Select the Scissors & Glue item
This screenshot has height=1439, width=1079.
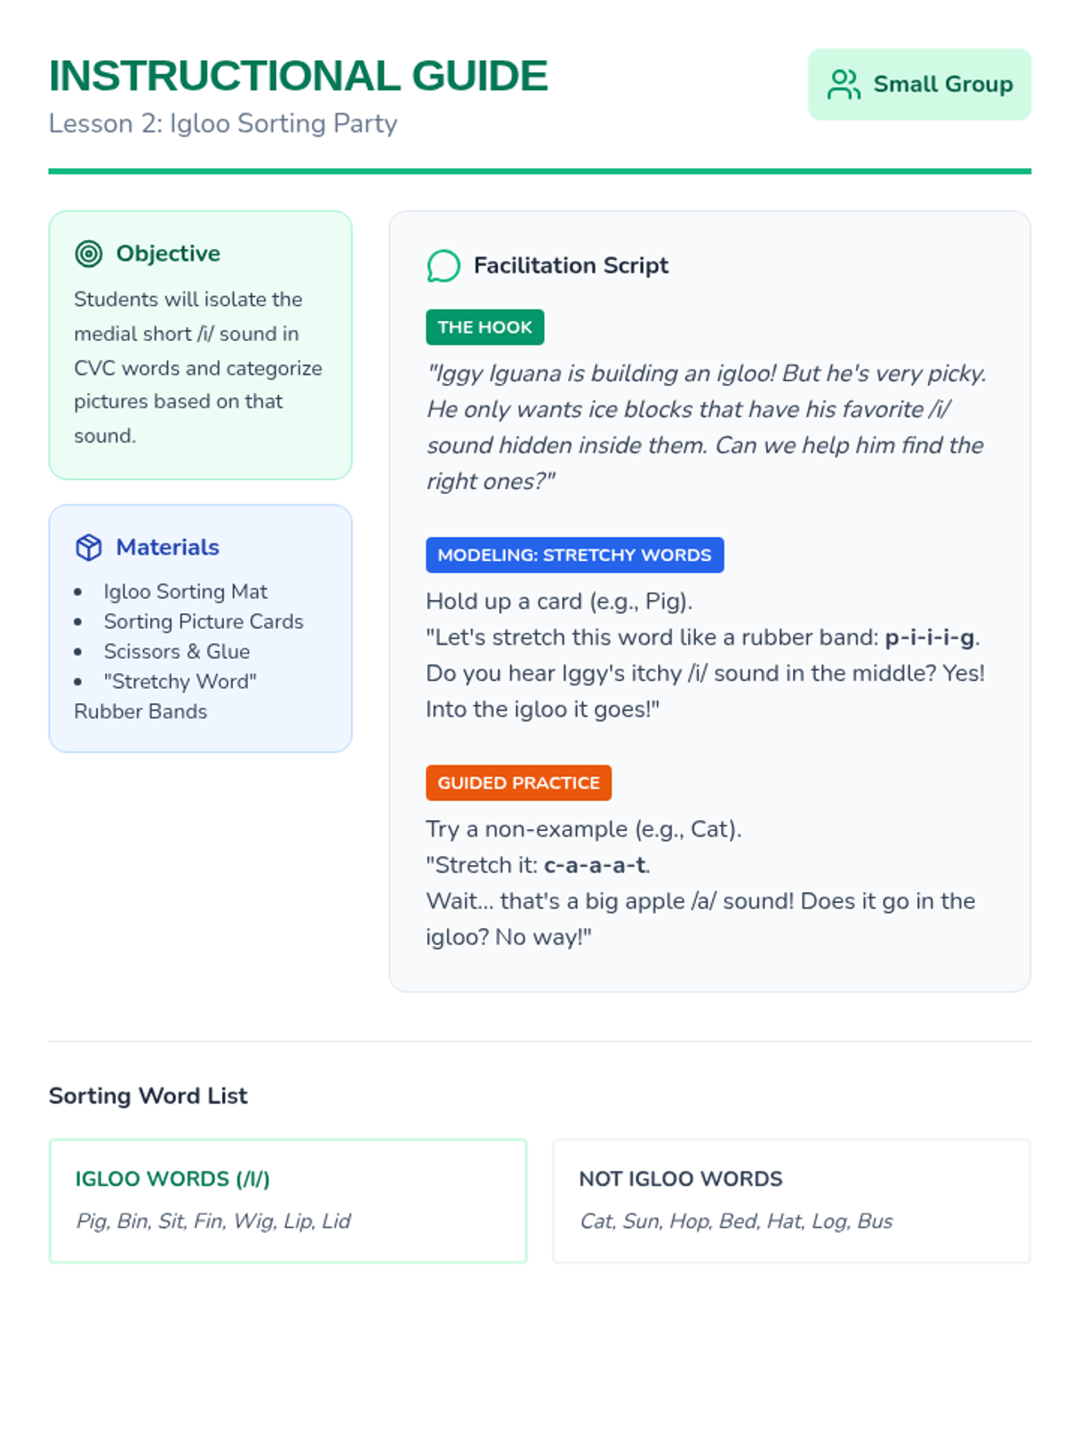click(x=176, y=651)
